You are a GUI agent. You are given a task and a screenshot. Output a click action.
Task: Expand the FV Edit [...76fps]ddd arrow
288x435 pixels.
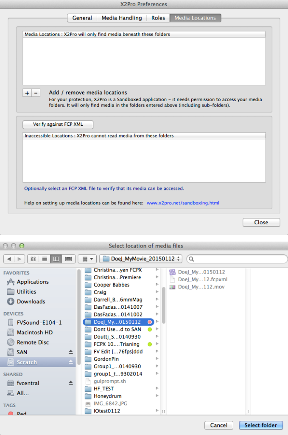coord(157,351)
